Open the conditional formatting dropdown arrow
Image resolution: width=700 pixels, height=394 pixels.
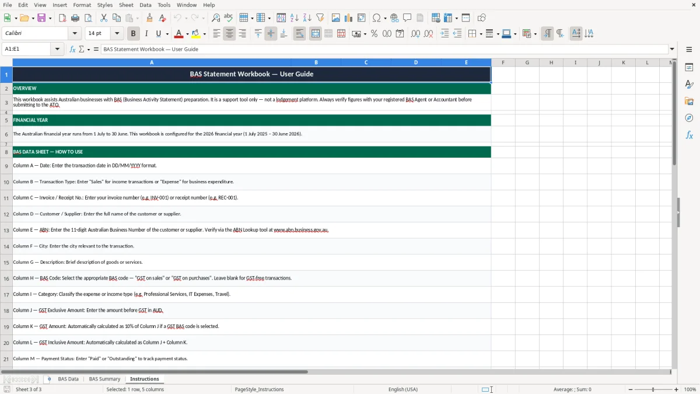pos(535,34)
